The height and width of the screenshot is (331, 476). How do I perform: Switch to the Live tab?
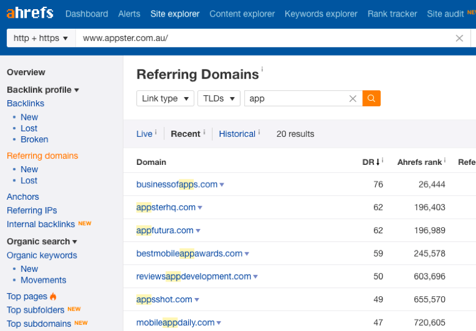pos(144,134)
